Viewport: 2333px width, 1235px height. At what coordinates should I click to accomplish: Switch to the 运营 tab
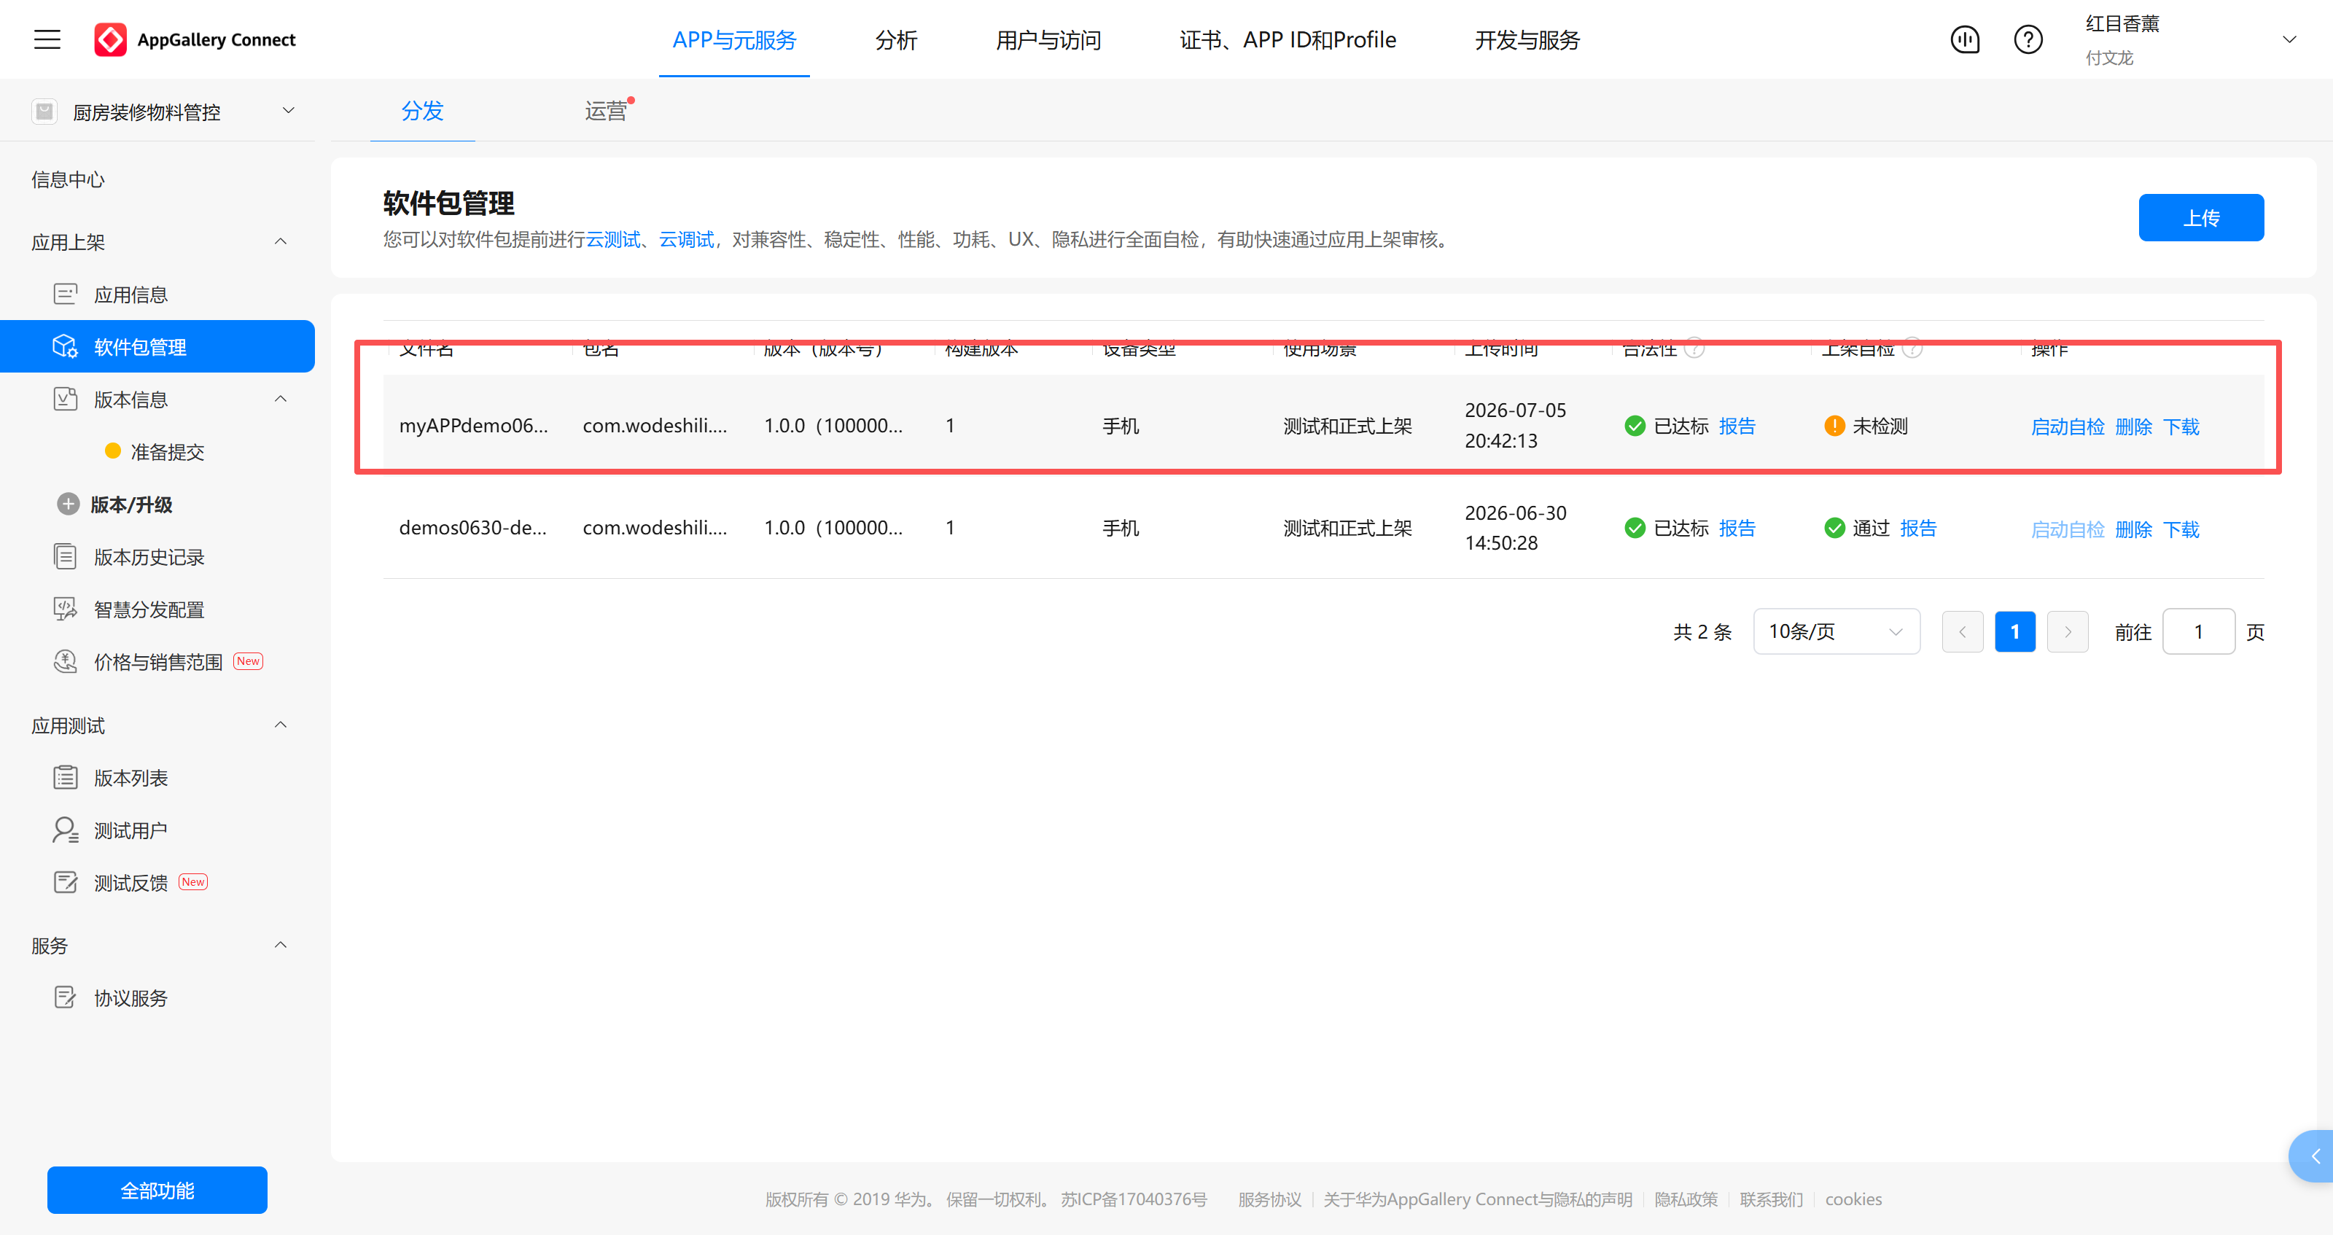(x=605, y=111)
